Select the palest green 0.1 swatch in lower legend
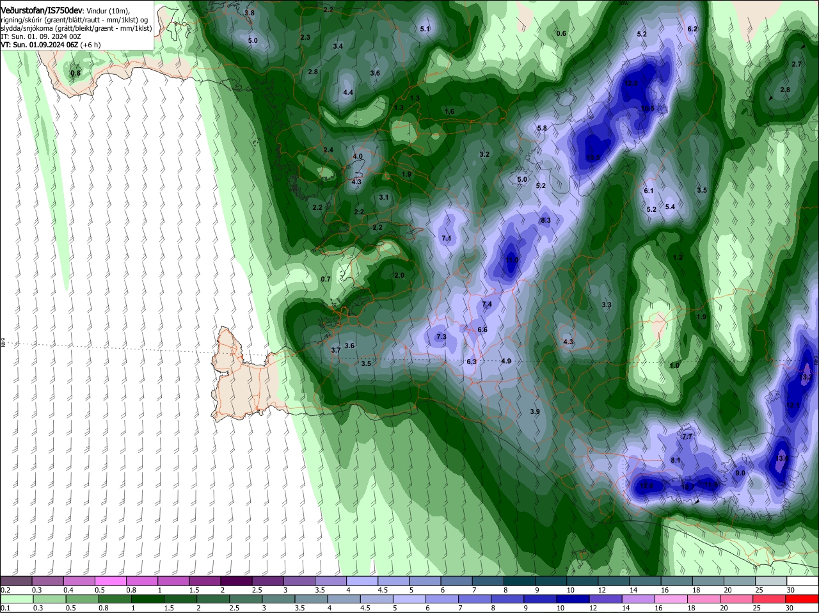Image resolution: width=819 pixels, height=613 pixels. (16, 599)
